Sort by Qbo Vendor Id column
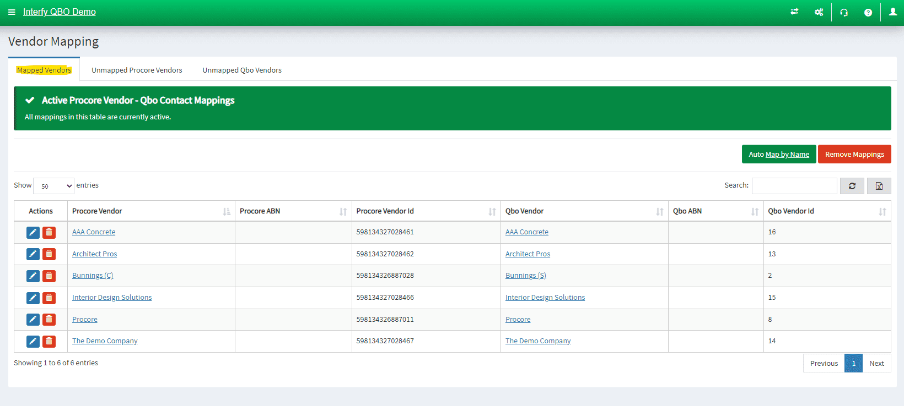 pyautogui.click(x=827, y=211)
